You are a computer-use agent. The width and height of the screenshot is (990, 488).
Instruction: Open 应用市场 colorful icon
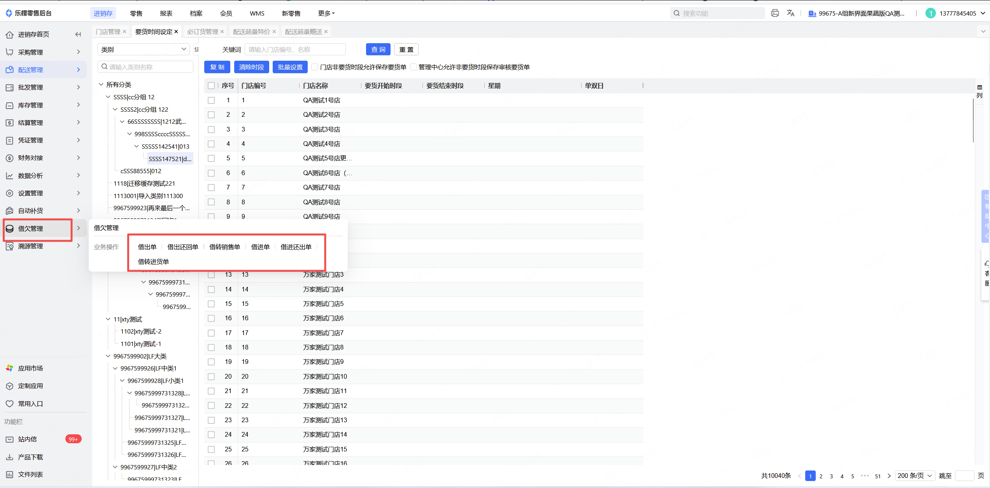tap(10, 368)
